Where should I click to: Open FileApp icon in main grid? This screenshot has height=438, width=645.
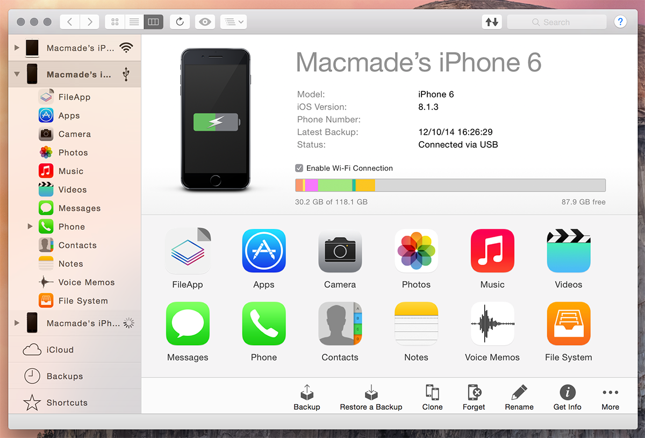(x=188, y=251)
